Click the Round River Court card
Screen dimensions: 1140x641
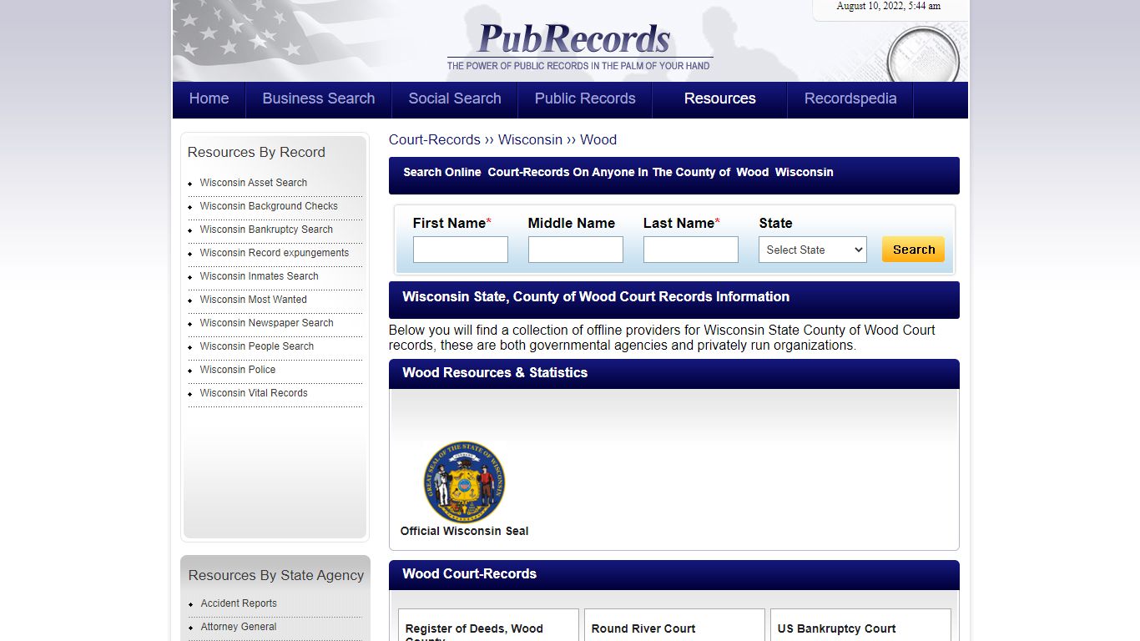tap(674, 626)
